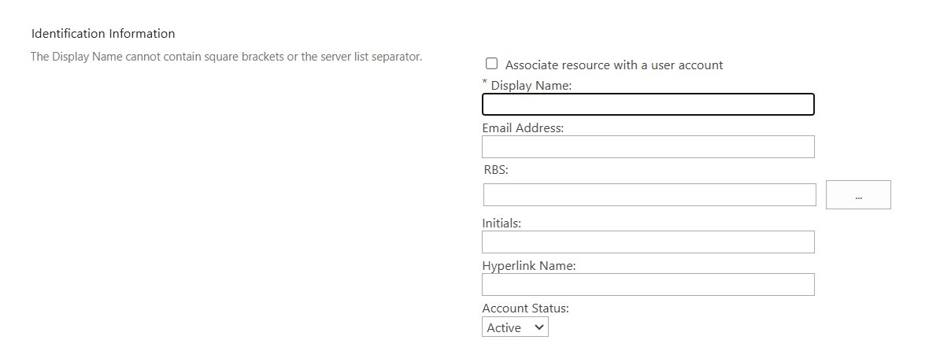Click the Account Status dropdown chevron arrow

[539, 327]
